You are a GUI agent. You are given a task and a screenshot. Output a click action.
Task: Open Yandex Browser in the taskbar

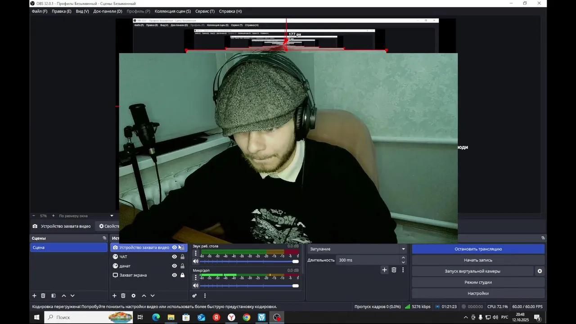click(x=231, y=317)
